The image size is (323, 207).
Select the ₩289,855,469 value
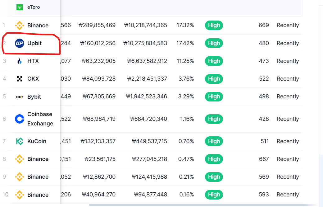97,25
